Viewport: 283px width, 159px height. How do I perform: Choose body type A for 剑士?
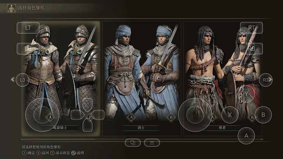pos(131,117)
